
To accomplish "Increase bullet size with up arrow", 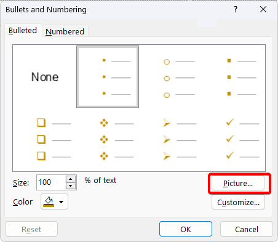I will point(71,179).
